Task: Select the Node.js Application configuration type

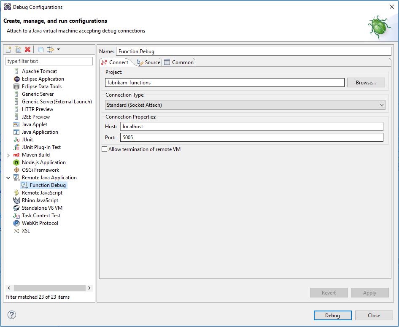Action: [44, 162]
